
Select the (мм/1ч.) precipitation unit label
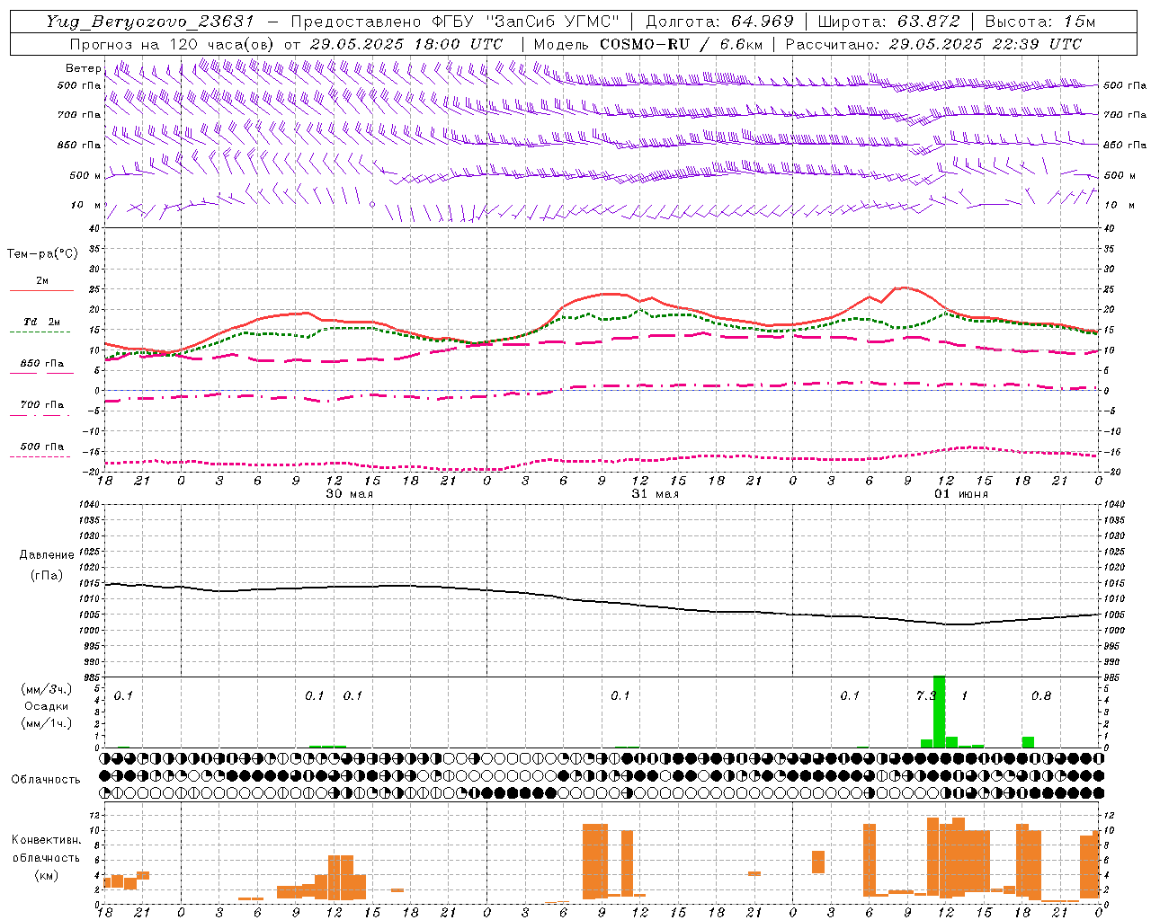coord(46,722)
